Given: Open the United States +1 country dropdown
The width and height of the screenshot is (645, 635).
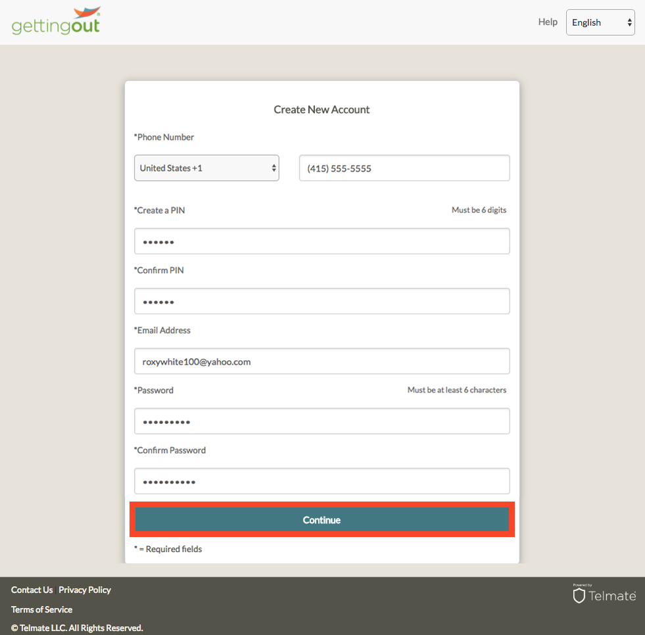Looking at the screenshot, I should click(206, 168).
